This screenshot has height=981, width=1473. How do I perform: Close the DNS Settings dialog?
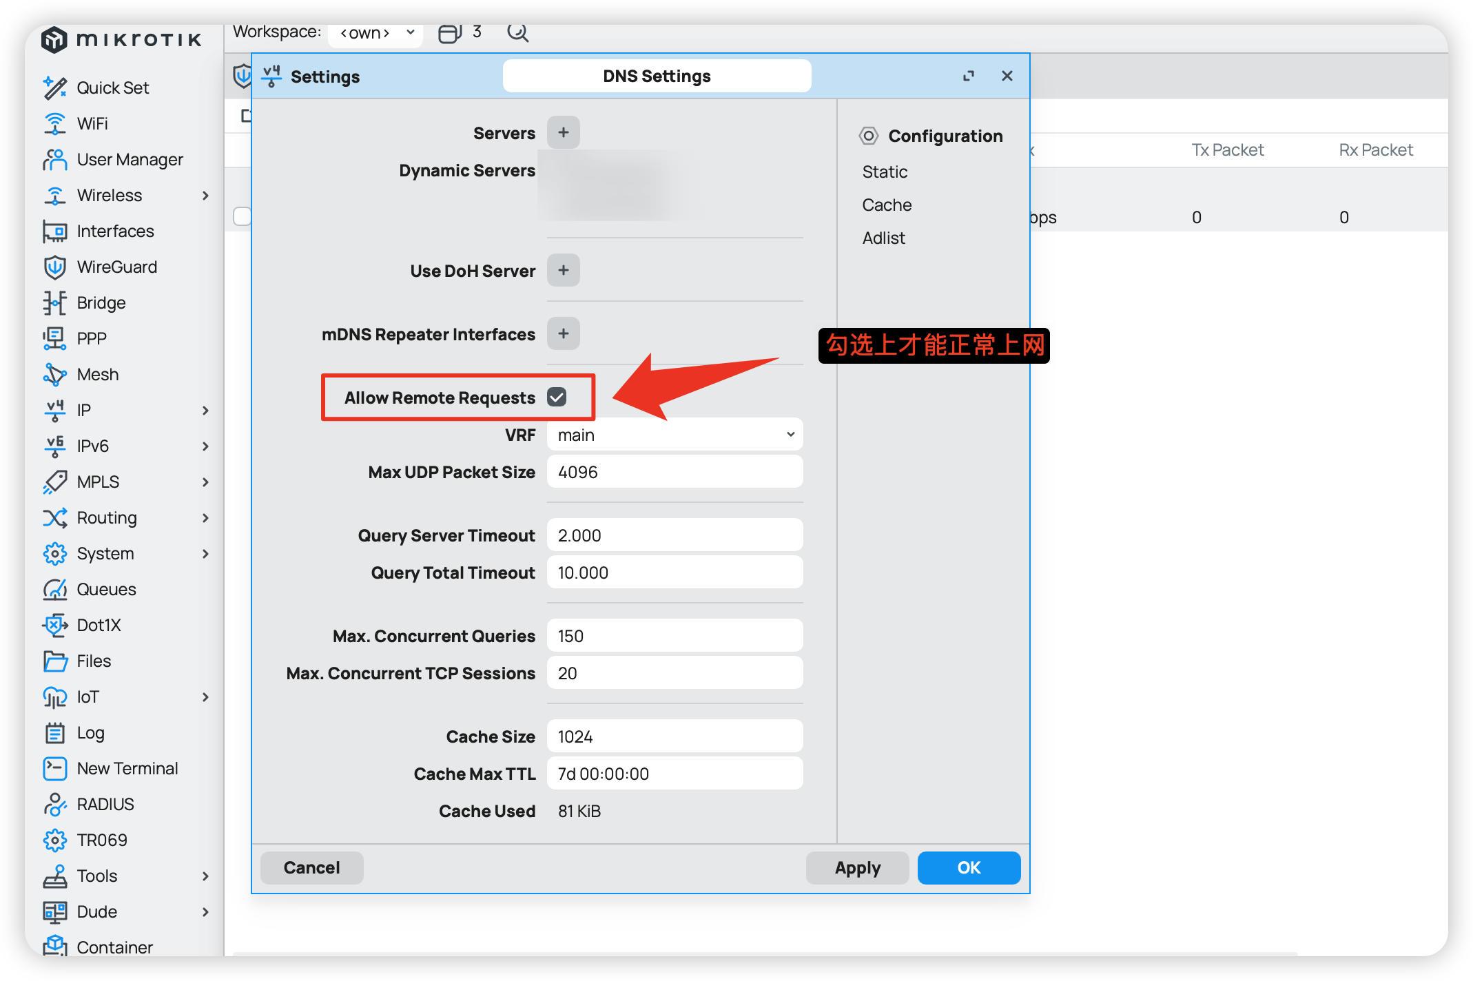[1007, 76]
